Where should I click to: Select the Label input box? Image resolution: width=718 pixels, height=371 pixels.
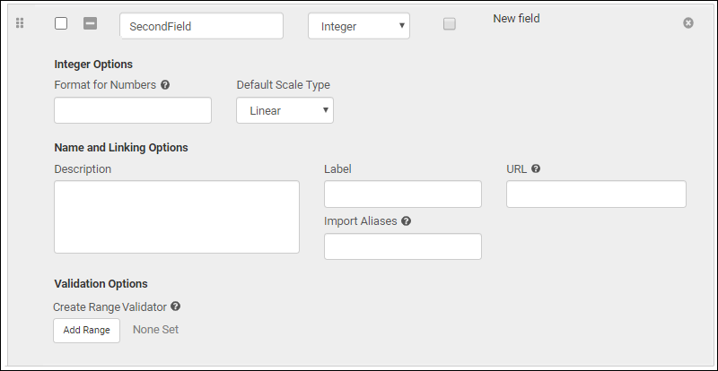coord(402,194)
